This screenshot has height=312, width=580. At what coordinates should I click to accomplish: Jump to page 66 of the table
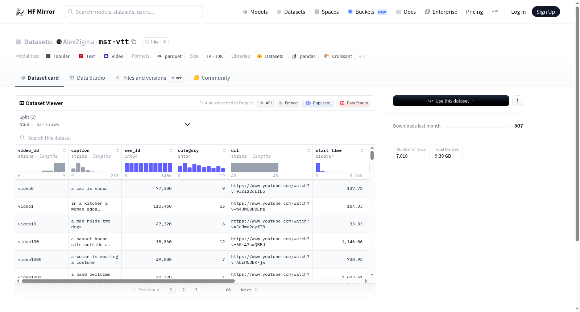point(228,290)
